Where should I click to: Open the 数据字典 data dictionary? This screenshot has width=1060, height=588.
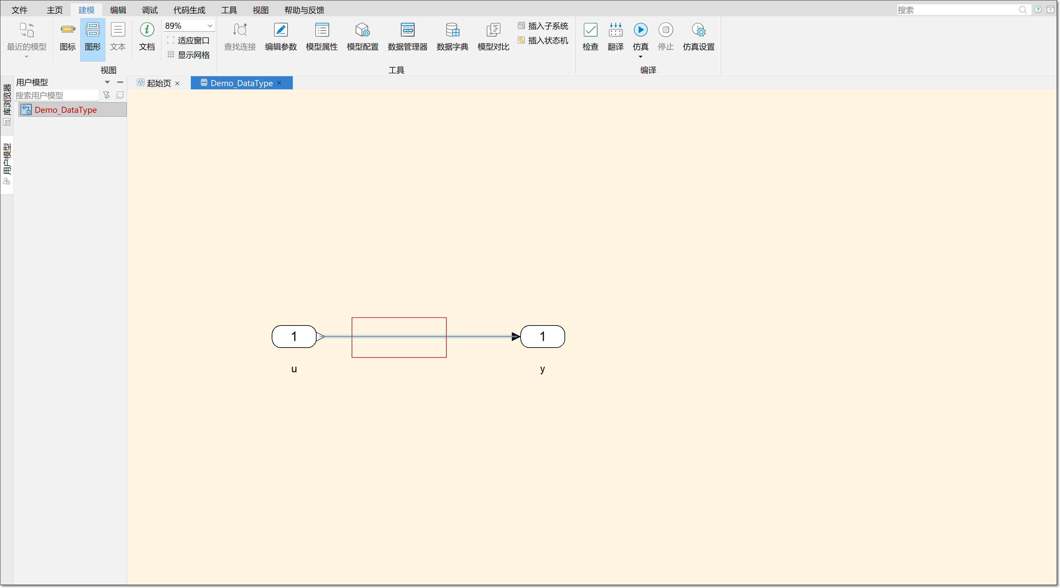pyautogui.click(x=452, y=37)
